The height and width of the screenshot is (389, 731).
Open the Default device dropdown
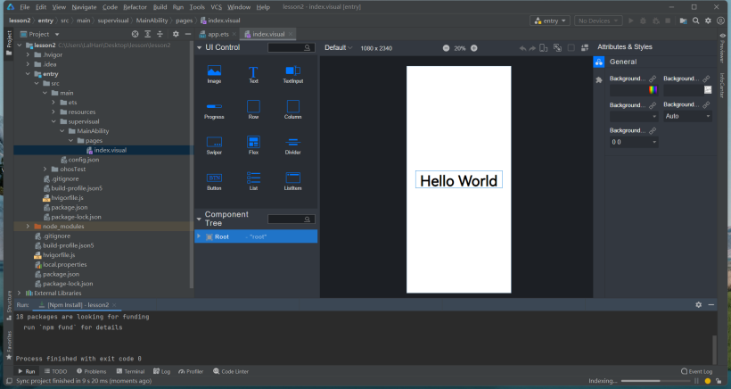tap(338, 47)
